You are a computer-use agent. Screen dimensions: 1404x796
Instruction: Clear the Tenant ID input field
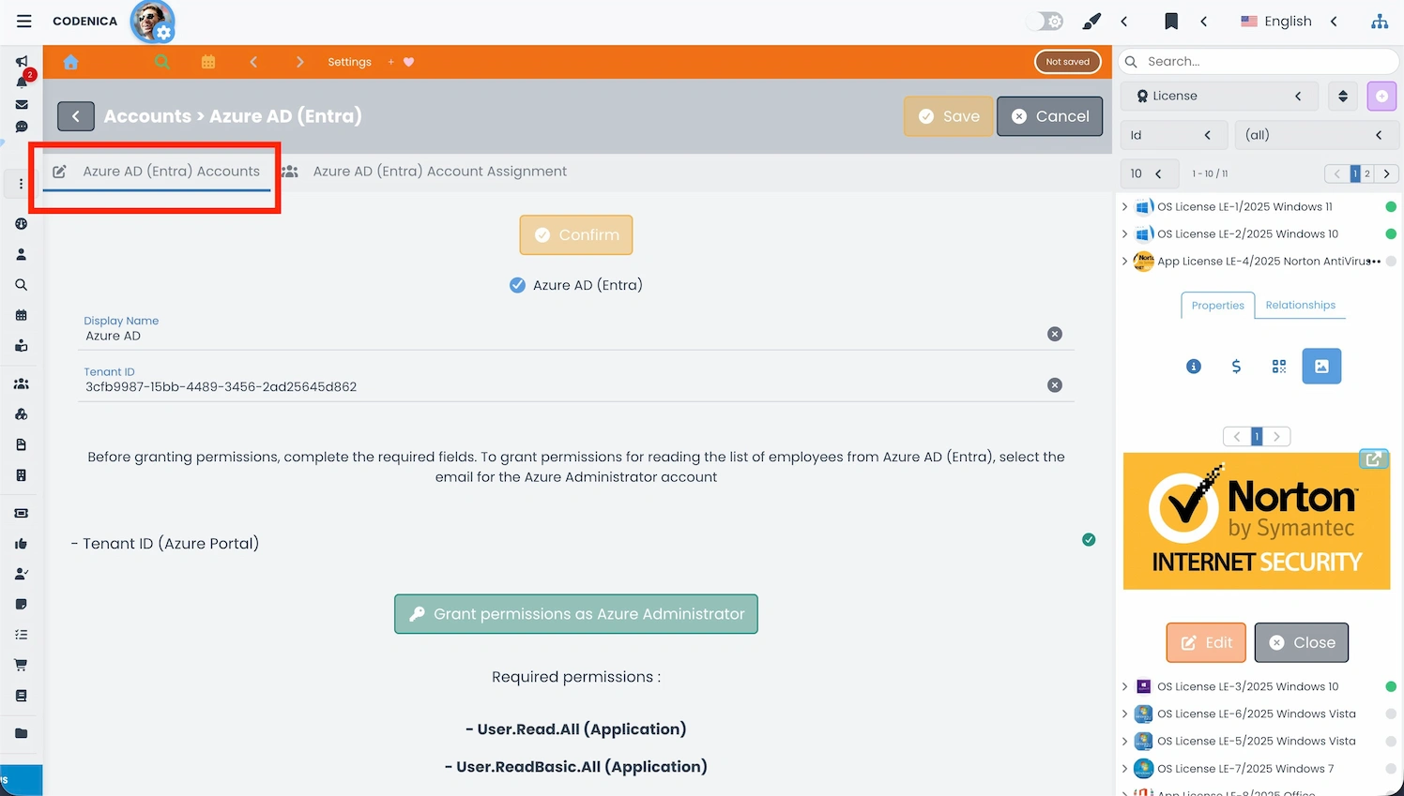[x=1055, y=384]
